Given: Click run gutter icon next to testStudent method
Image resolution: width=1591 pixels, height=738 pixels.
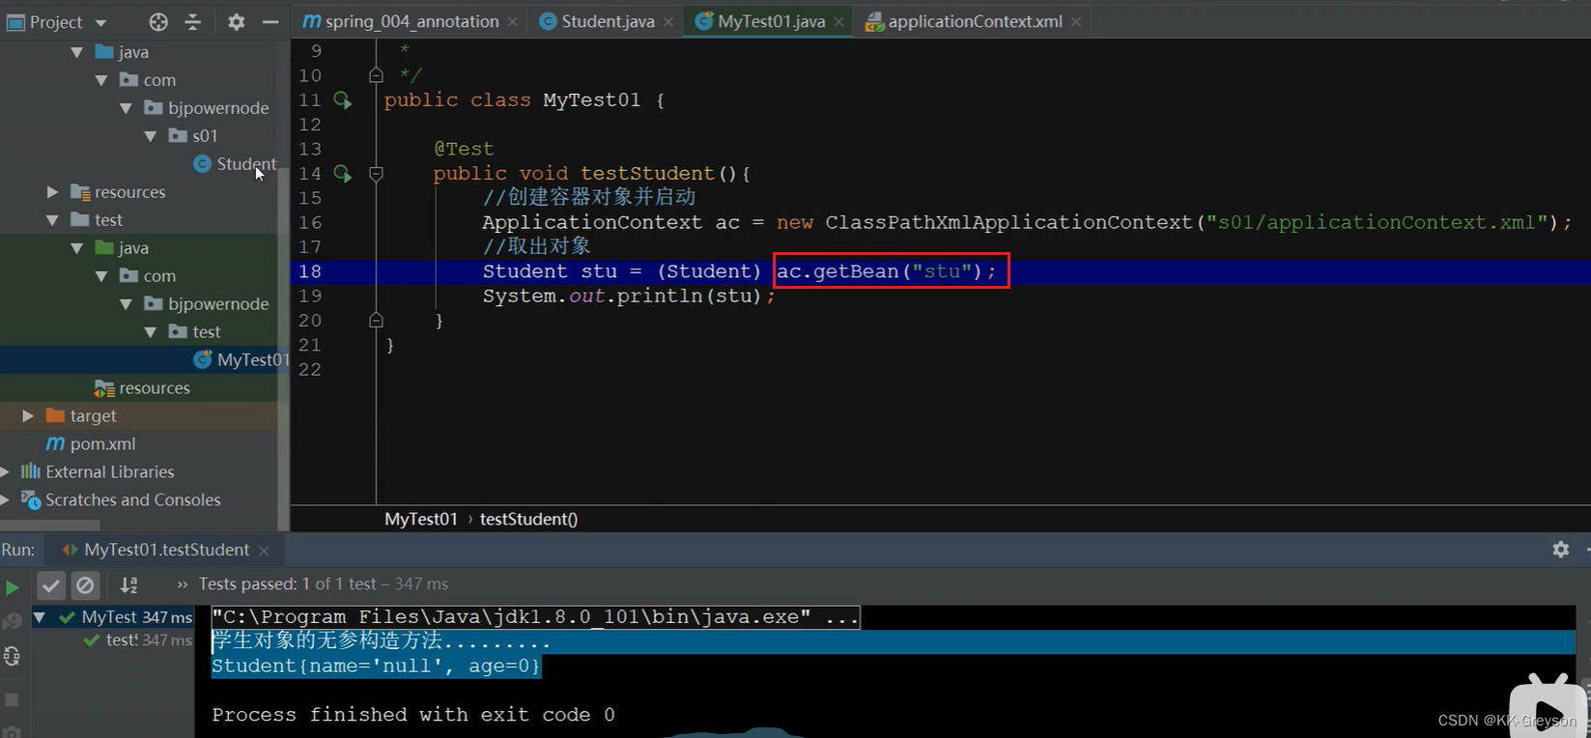Looking at the screenshot, I should pyautogui.click(x=342, y=173).
